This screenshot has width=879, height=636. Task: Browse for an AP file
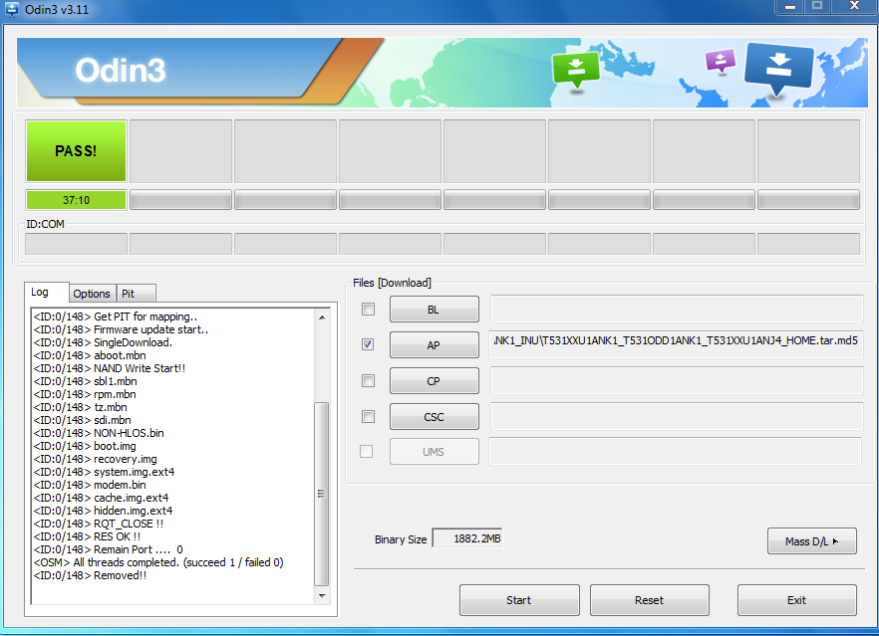click(434, 345)
